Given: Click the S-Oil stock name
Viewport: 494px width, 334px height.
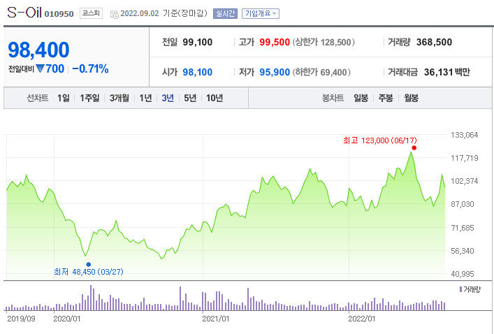Looking at the screenshot, I should point(24,13).
